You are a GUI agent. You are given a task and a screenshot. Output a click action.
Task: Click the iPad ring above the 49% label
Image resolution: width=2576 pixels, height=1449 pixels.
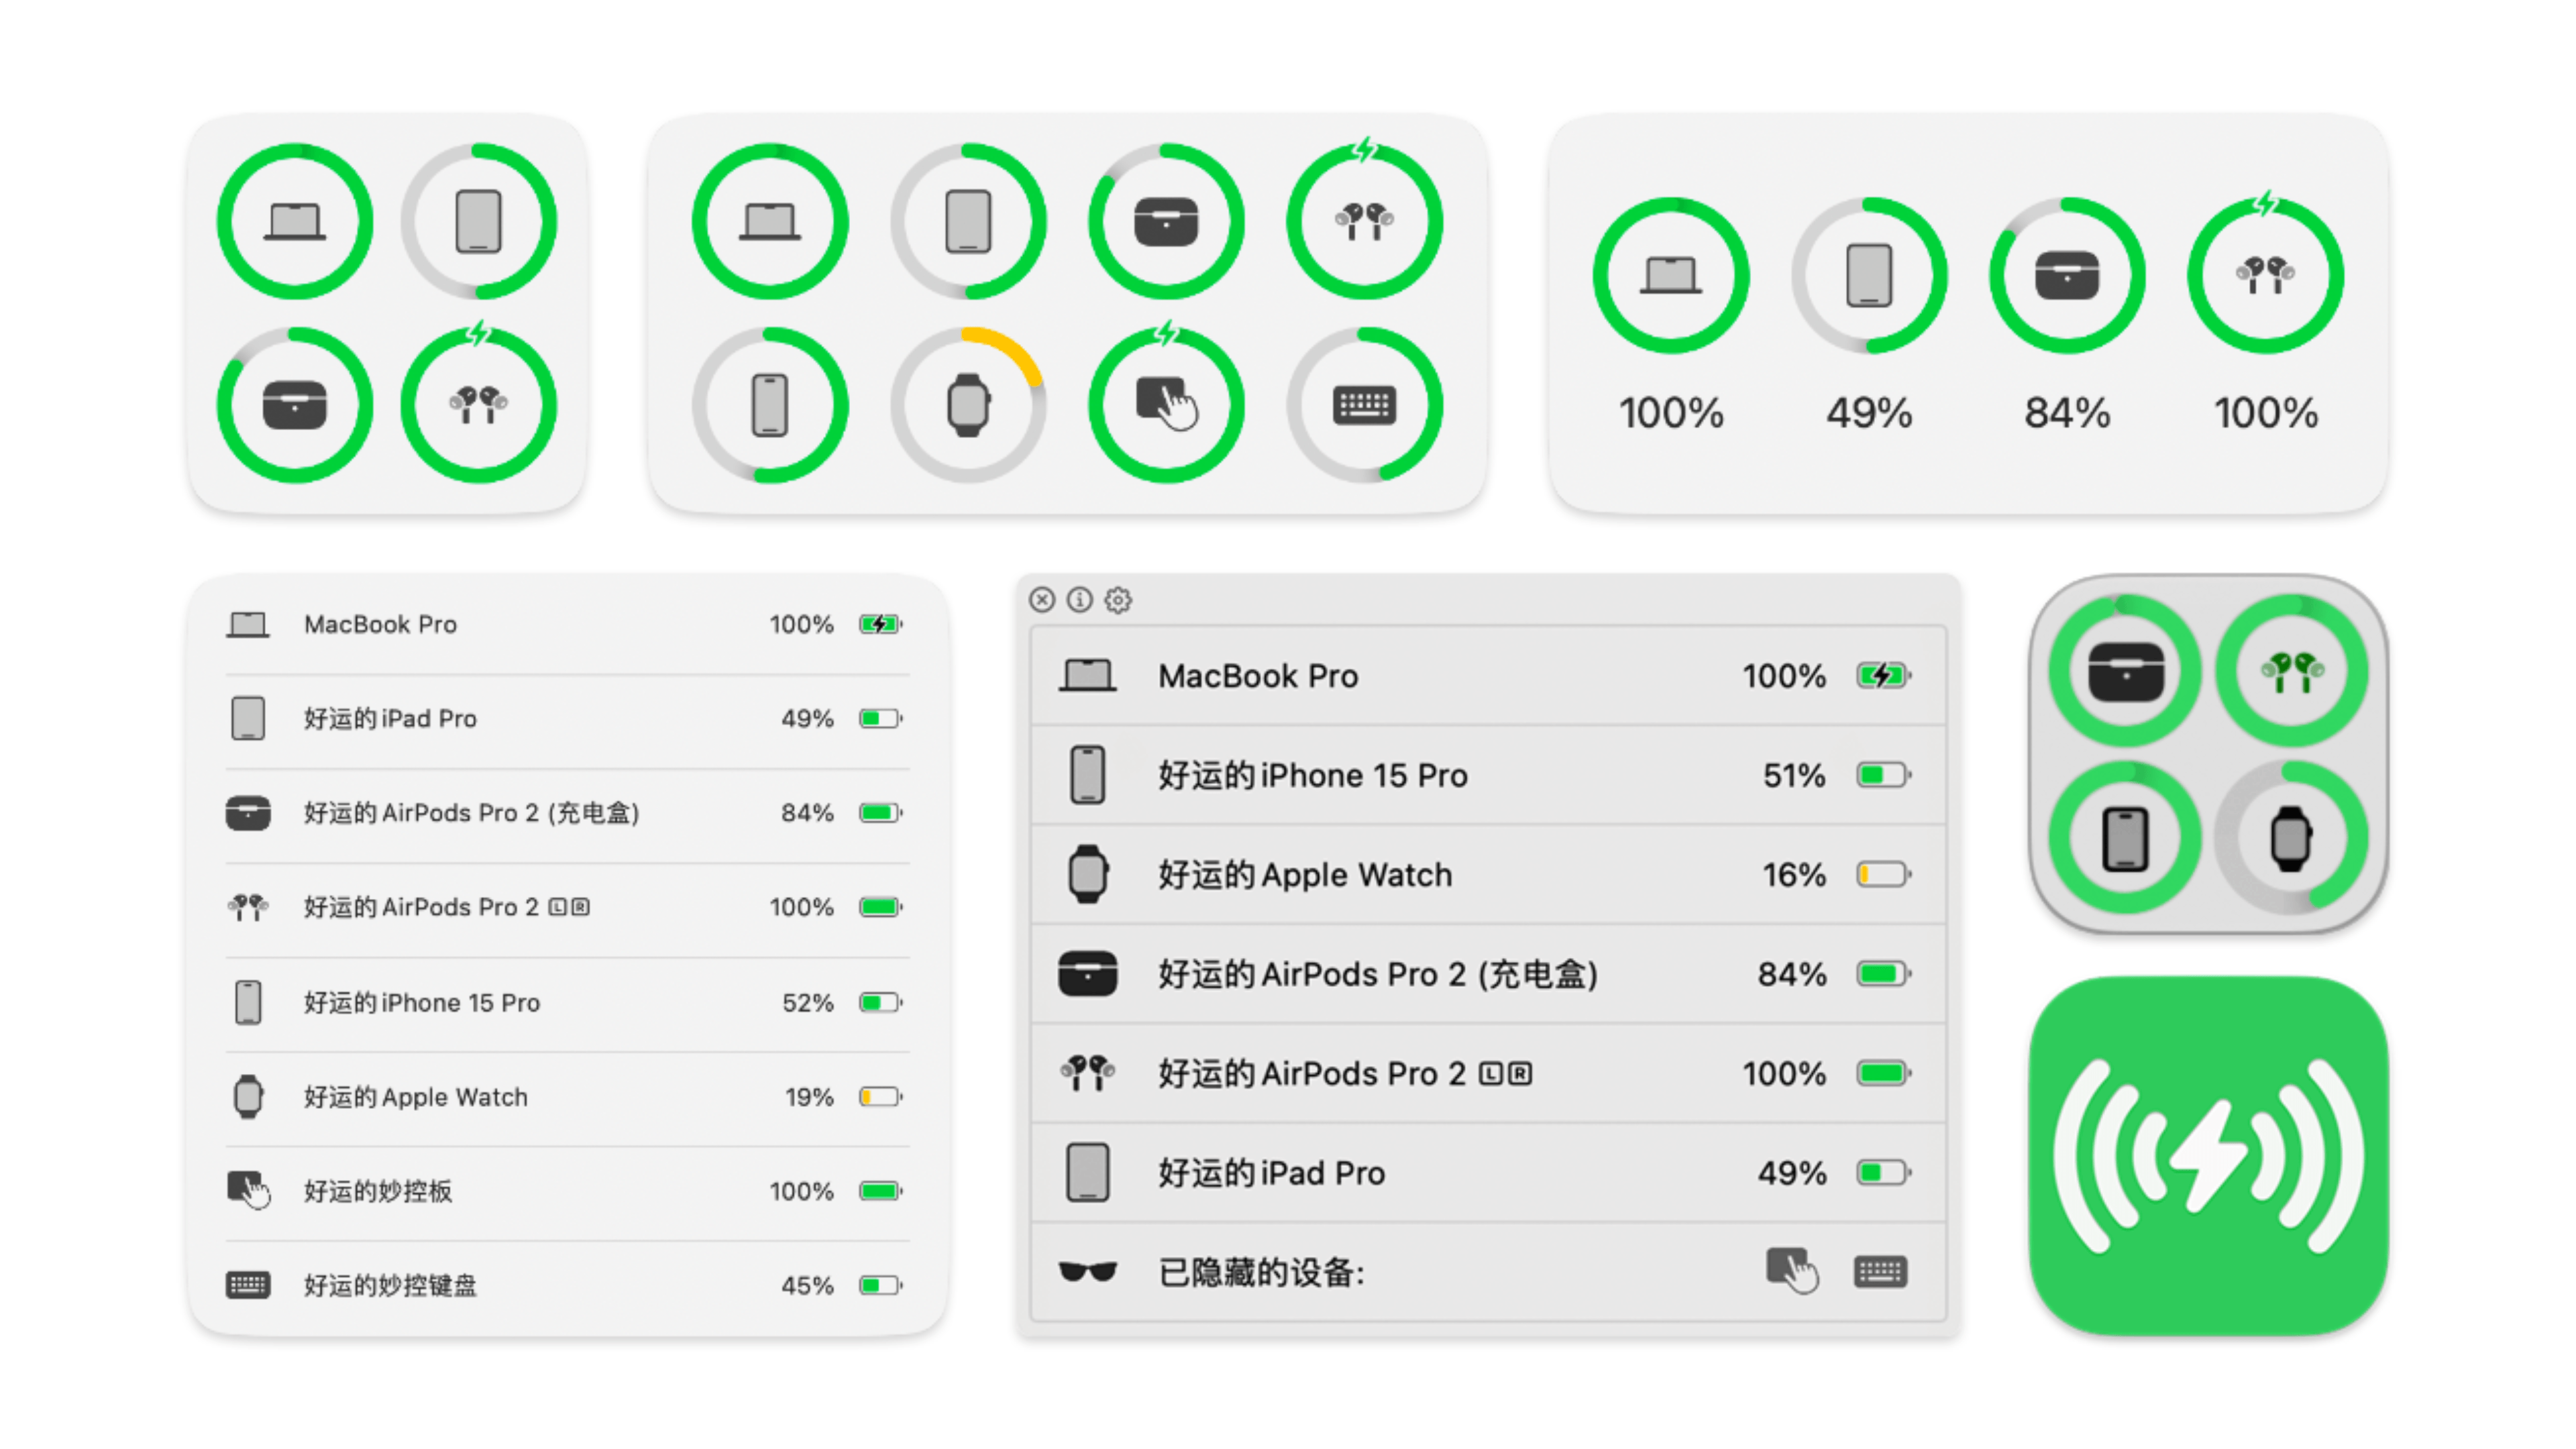[x=1869, y=275]
